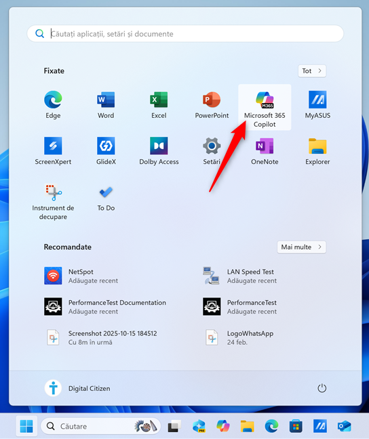
Task: Launch OneNote from pinned apps
Action: [265, 151]
